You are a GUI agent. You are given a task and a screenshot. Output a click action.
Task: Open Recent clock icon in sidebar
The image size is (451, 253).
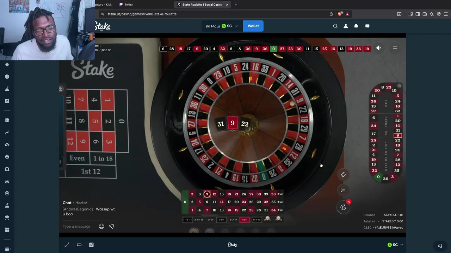(x=7, y=77)
